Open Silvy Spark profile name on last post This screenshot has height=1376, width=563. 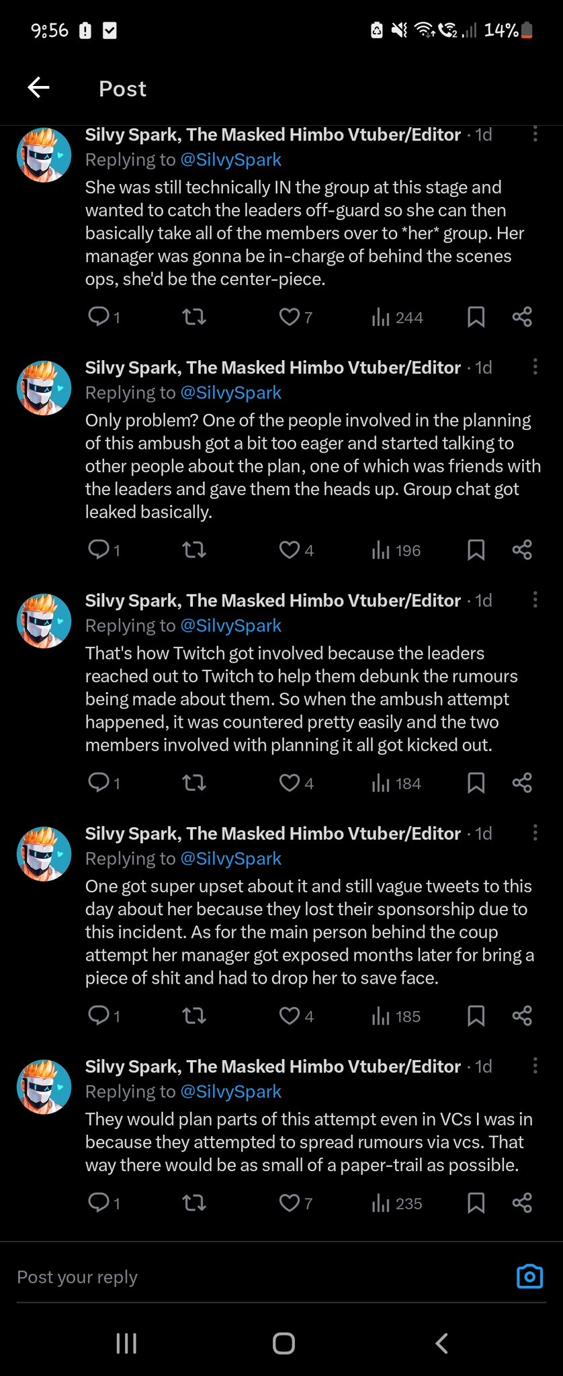click(x=273, y=1066)
